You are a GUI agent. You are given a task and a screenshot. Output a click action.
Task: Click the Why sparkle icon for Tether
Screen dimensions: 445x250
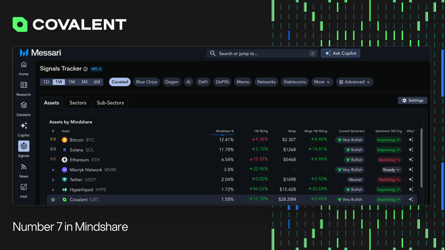click(x=411, y=180)
